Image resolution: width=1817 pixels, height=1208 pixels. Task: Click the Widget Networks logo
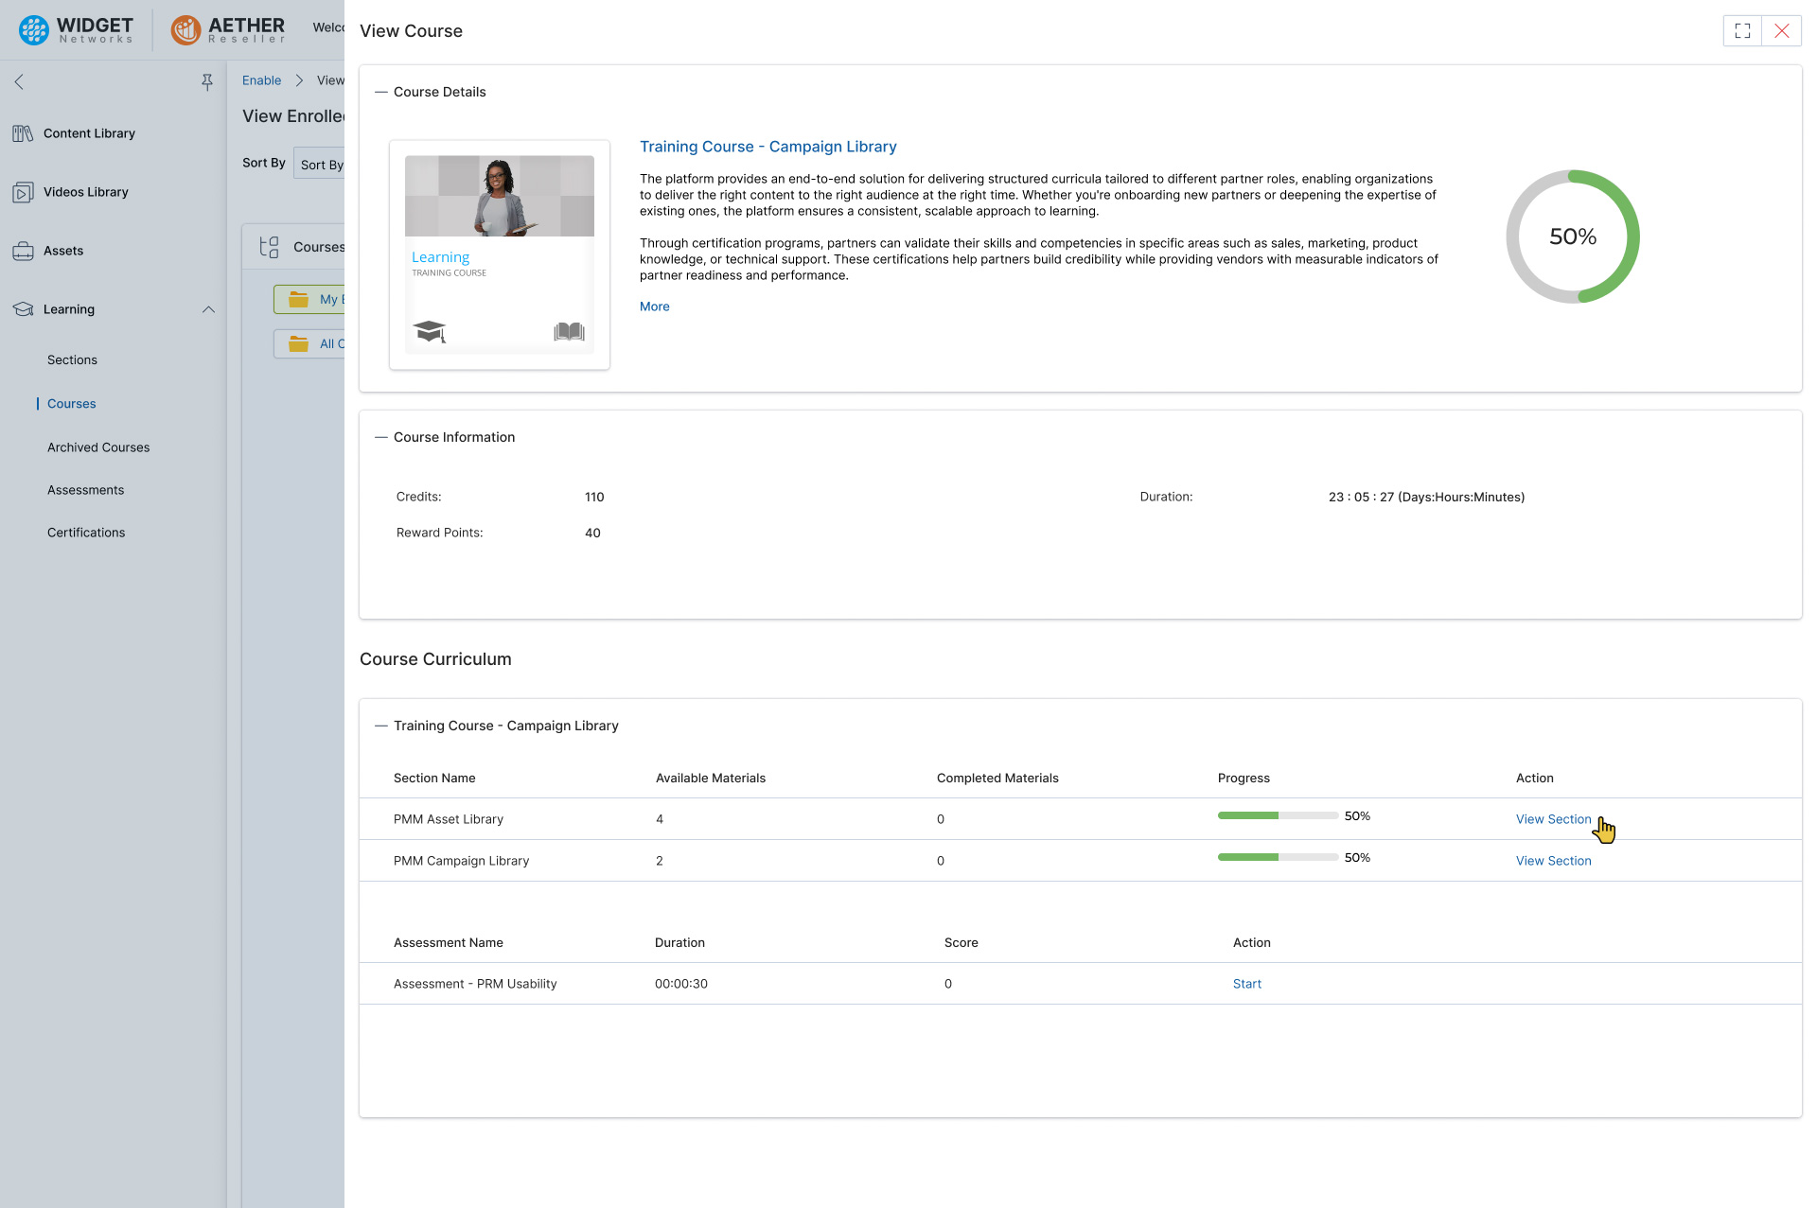point(76,29)
